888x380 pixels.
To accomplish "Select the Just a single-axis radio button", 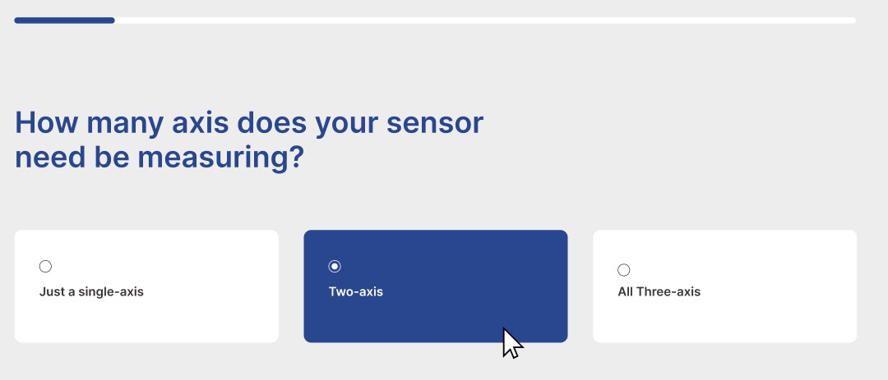I will click(x=45, y=267).
